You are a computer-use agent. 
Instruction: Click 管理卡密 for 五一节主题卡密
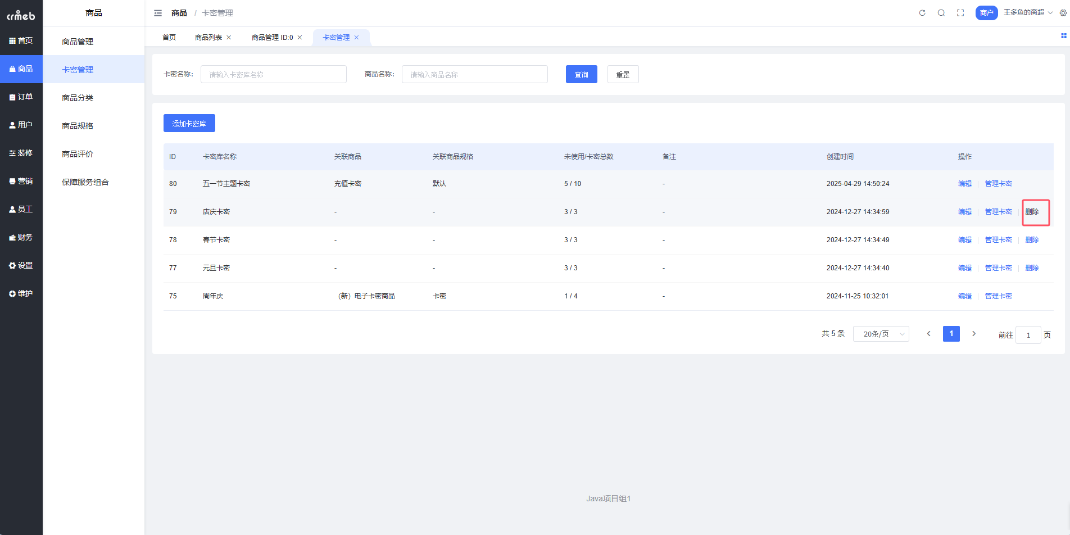(998, 184)
